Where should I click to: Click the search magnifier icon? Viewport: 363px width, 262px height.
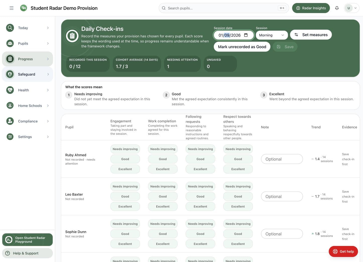tap(164, 8)
